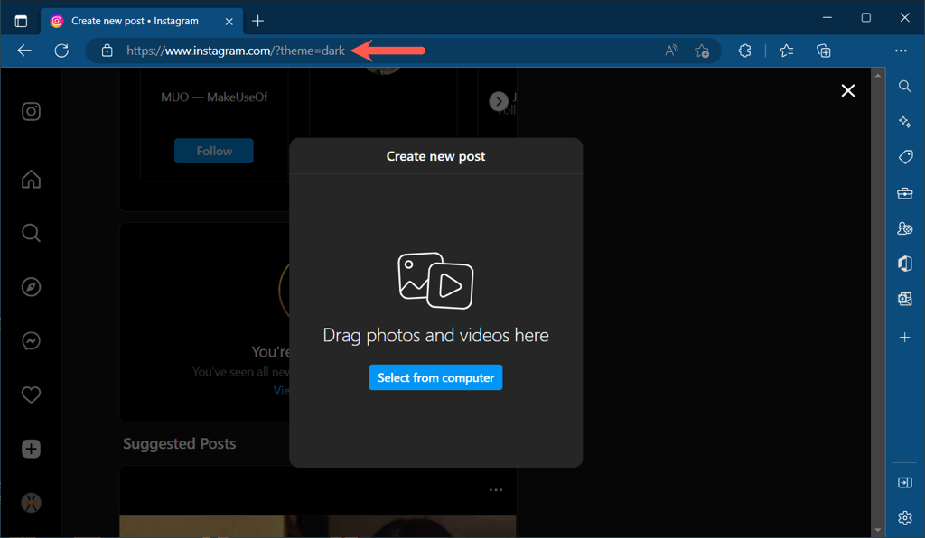Click Select from computer button
Screen dimensions: 925x538
[x=435, y=377]
